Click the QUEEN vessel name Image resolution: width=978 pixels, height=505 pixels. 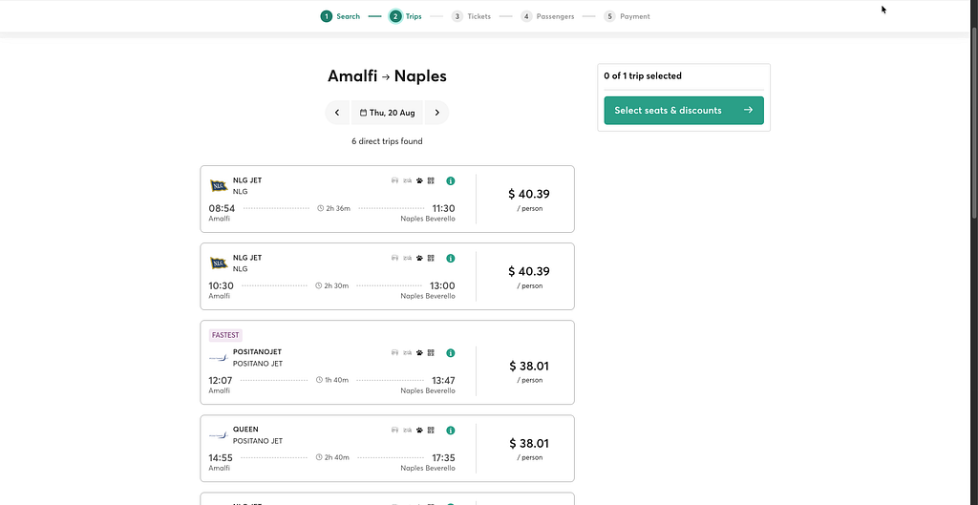click(245, 430)
